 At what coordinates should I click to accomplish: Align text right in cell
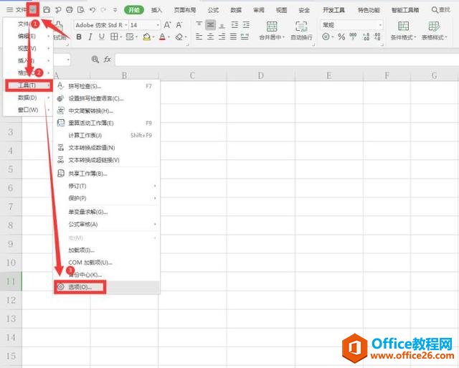[x=222, y=37]
